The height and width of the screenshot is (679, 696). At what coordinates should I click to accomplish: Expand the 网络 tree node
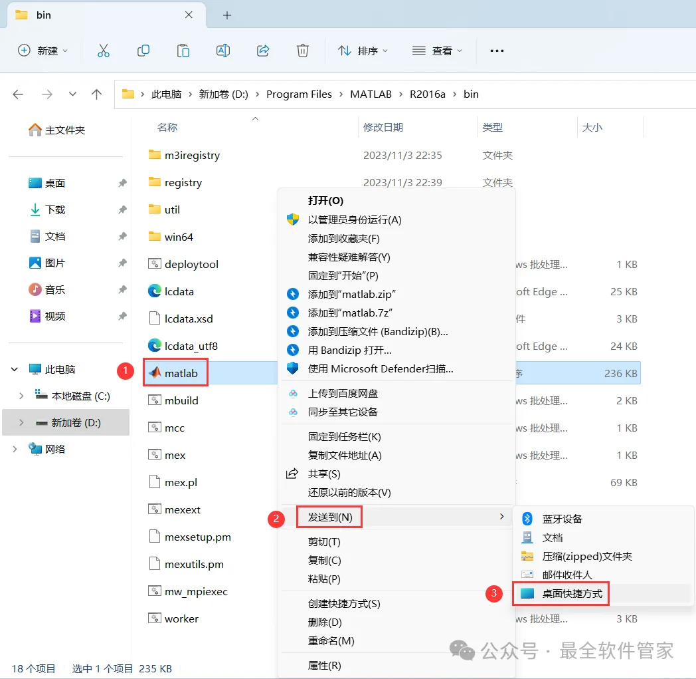pyautogui.click(x=14, y=450)
